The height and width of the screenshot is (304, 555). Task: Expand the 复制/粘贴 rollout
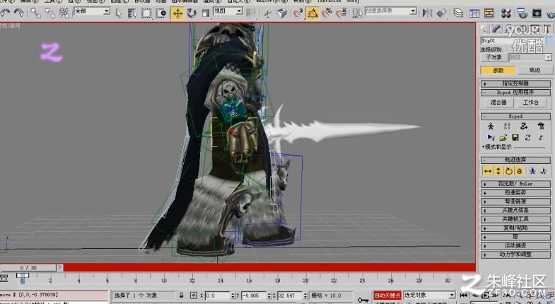coord(515,228)
